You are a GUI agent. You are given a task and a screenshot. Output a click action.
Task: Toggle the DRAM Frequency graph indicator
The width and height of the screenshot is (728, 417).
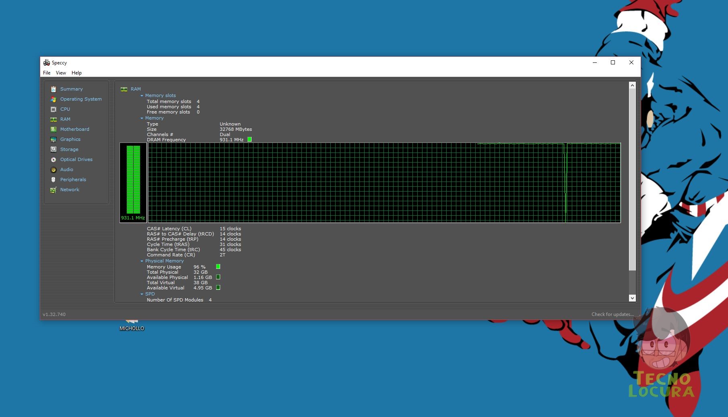[x=250, y=139]
